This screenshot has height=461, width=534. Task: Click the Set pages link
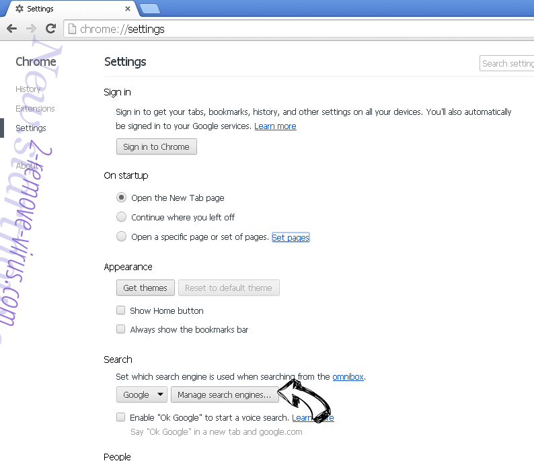(x=291, y=237)
